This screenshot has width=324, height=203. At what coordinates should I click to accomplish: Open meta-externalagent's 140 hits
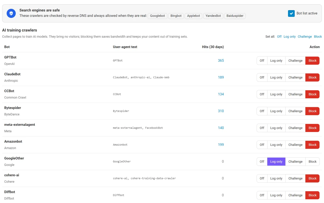(221, 128)
